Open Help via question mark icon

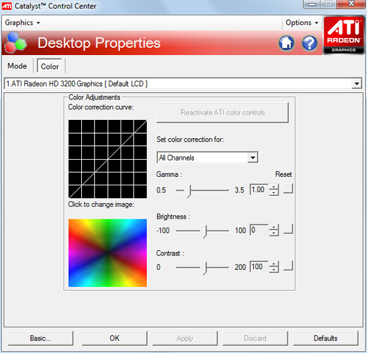(x=309, y=43)
